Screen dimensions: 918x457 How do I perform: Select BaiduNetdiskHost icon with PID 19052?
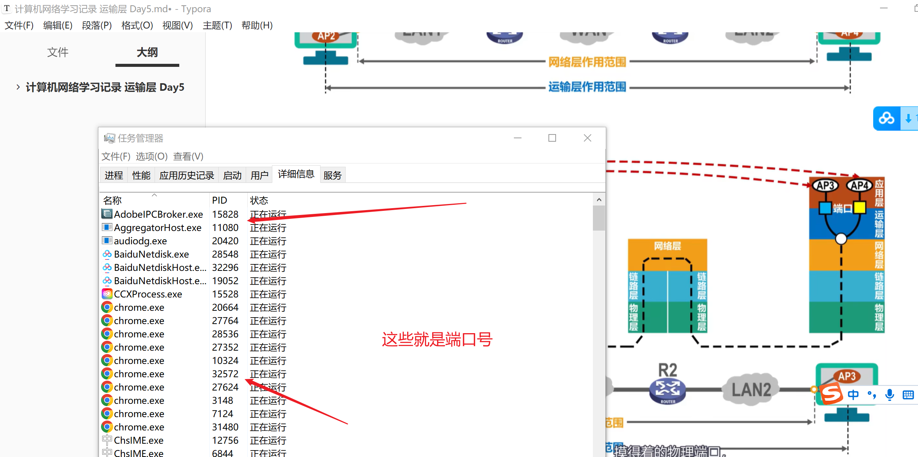point(107,280)
